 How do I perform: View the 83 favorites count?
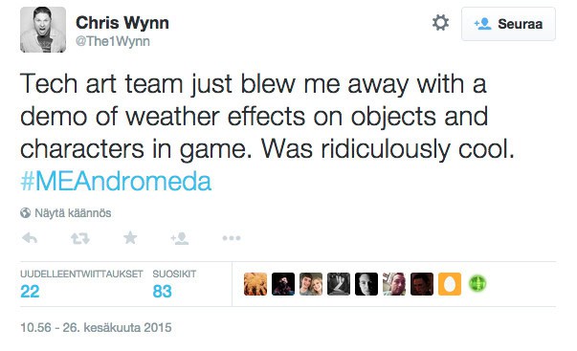(x=163, y=292)
